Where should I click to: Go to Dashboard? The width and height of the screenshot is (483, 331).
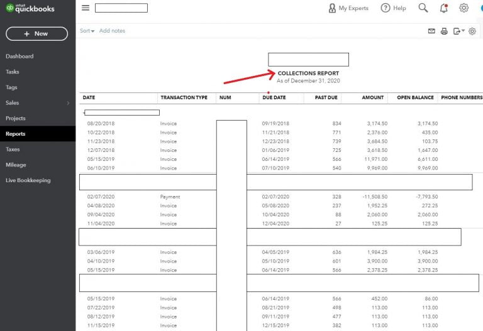pos(19,57)
